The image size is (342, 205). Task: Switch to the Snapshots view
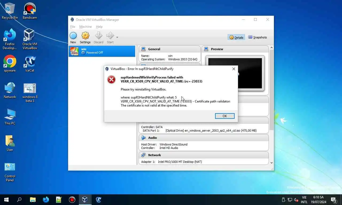(257, 37)
